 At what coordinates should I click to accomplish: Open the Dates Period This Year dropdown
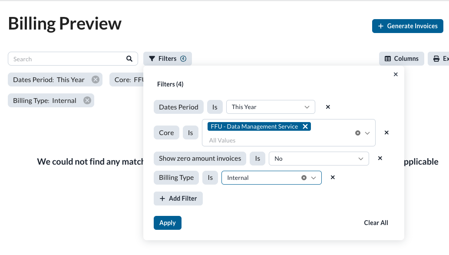(x=271, y=107)
